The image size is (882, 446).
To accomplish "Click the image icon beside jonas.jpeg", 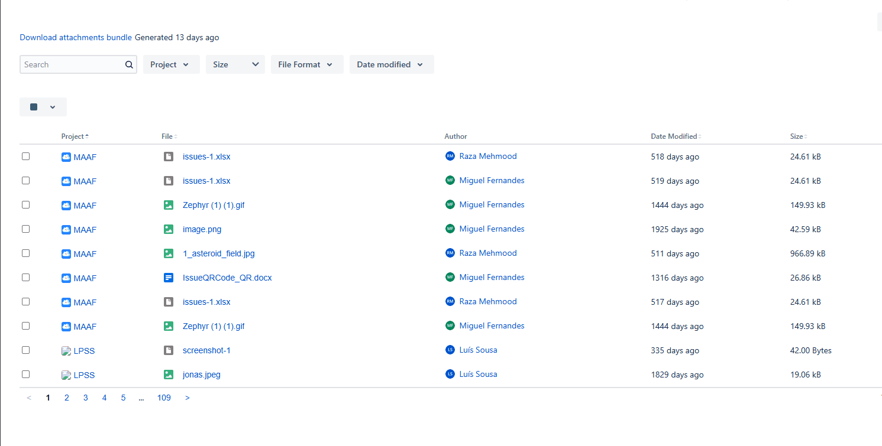I will pyautogui.click(x=169, y=375).
